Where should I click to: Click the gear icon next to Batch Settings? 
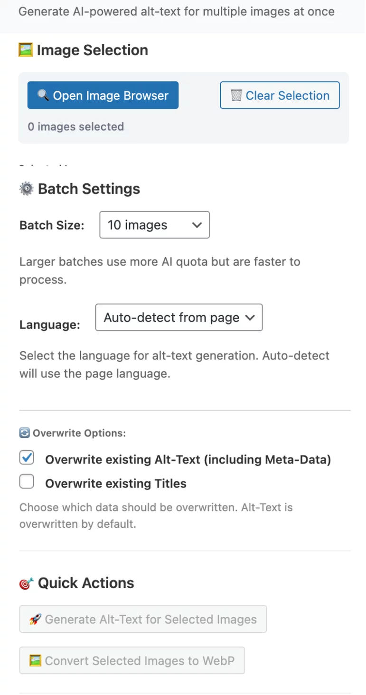coord(27,189)
